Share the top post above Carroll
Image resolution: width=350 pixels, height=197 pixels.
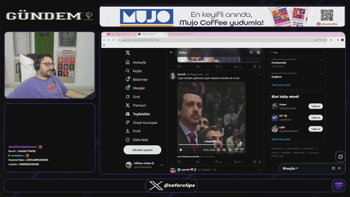(x=259, y=66)
